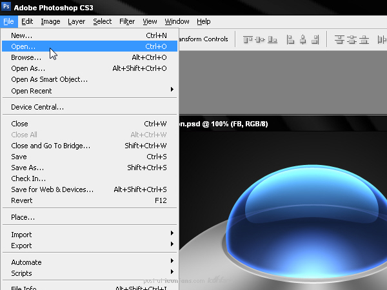Screen dimensions: 387x290
Task: Click the Align right edges icon
Action: 315,39
